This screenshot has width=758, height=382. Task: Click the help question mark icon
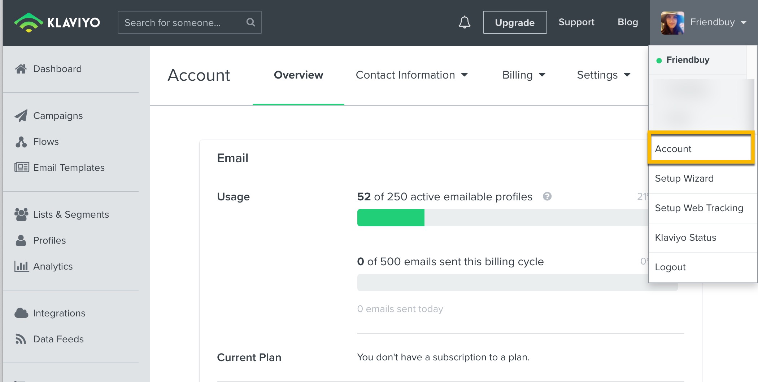(x=547, y=196)
